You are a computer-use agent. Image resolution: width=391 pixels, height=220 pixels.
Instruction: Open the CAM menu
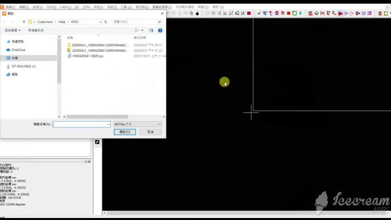coord(65,7)
